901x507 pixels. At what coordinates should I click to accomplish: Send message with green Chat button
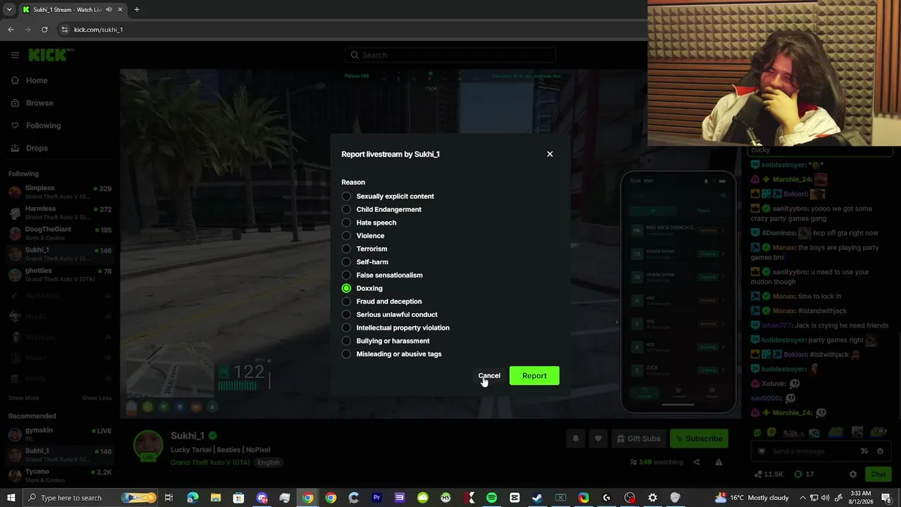[878, 475]
